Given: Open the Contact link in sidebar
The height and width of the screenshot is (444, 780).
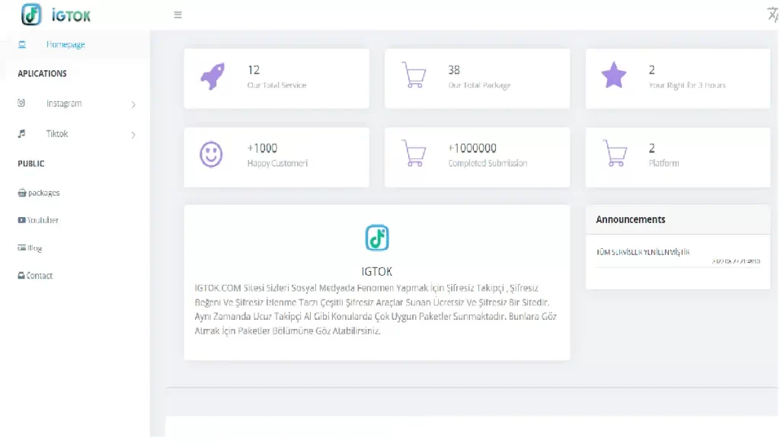Looking at the screenshot, I should [x=40, y=276].
